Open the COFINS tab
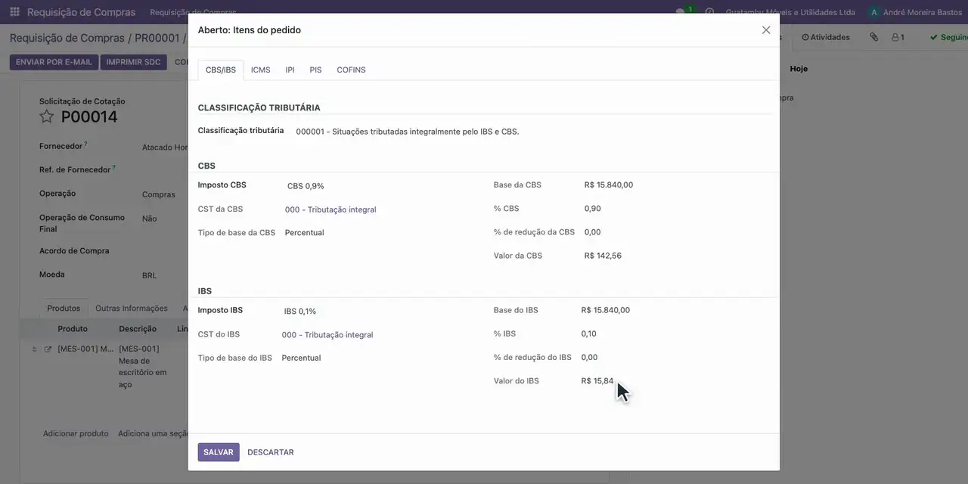The height and width of the screenshot is (484, 968). 351,70
